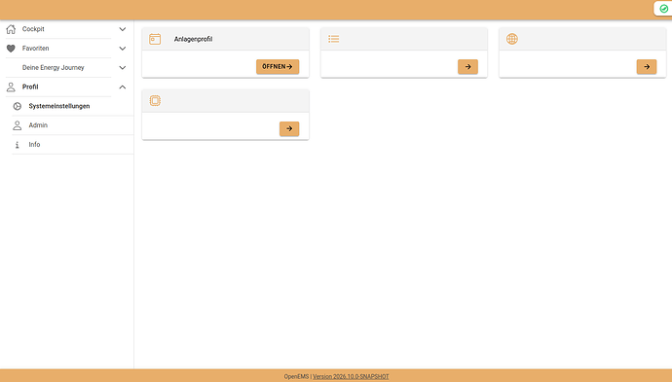Open the Admin submenu item
Viewport: 672px width, 382px height.
point(38,125)
